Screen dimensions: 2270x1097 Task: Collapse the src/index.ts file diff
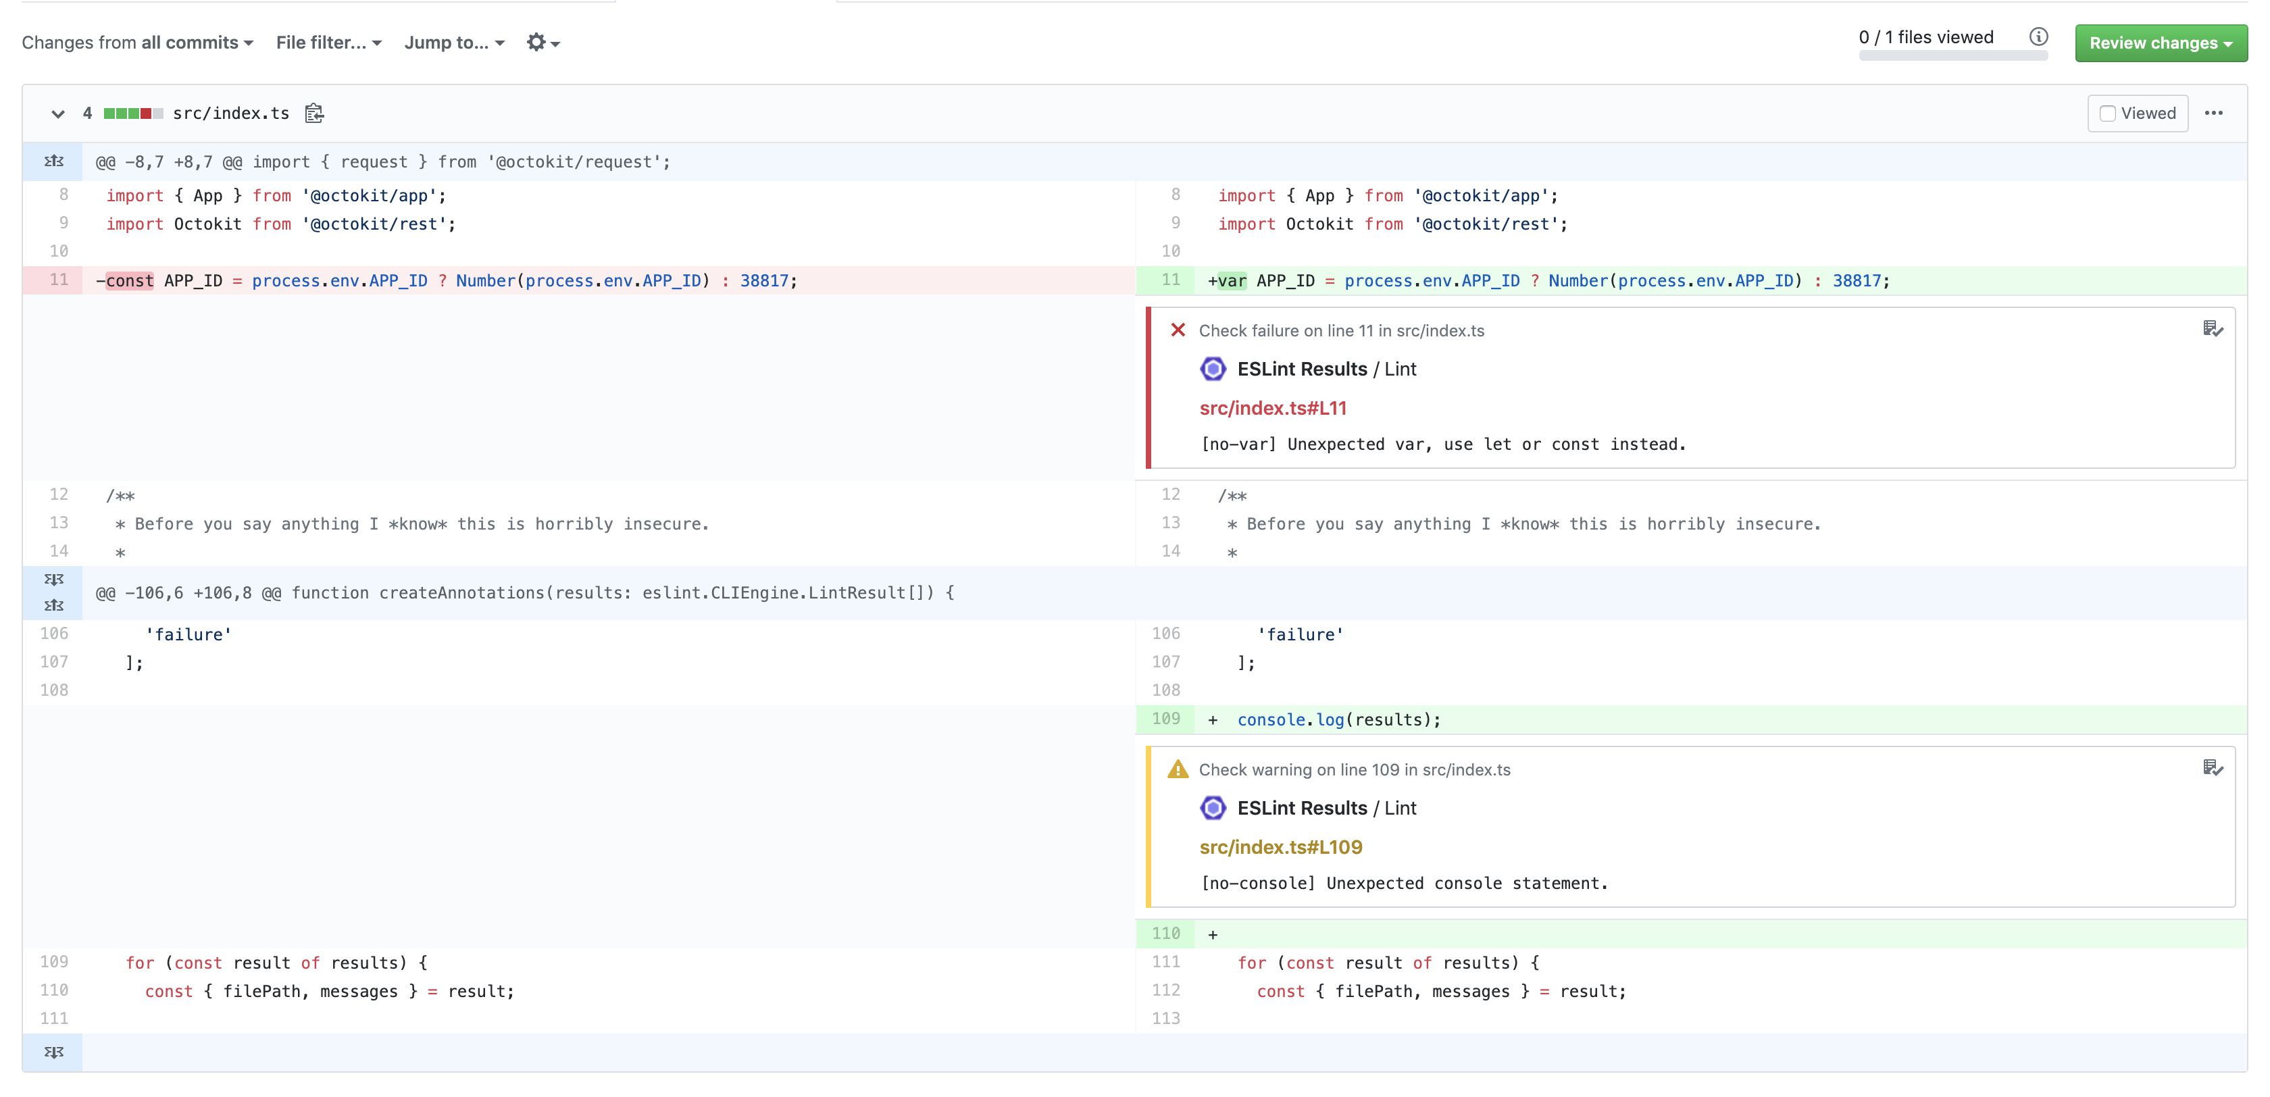[58, 113]
